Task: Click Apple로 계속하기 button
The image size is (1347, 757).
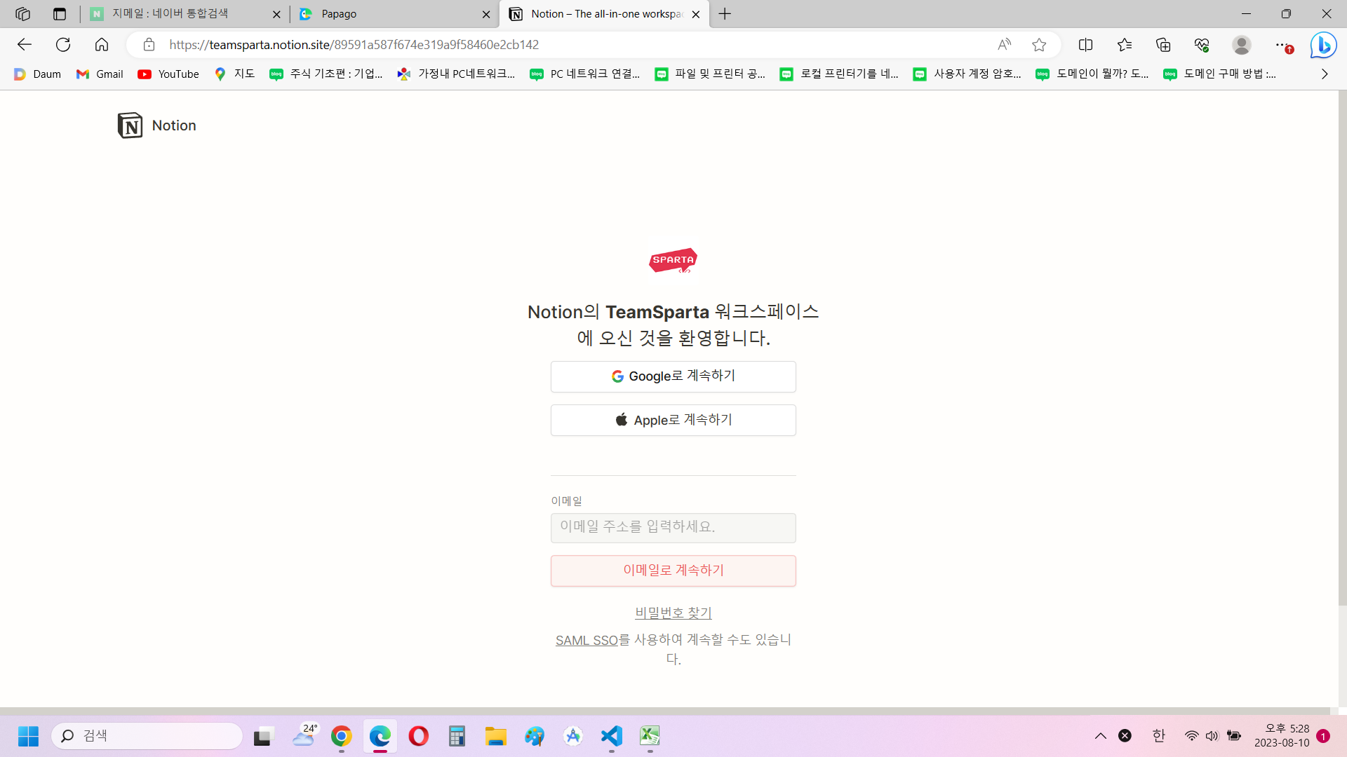Action: click(673, 420)
